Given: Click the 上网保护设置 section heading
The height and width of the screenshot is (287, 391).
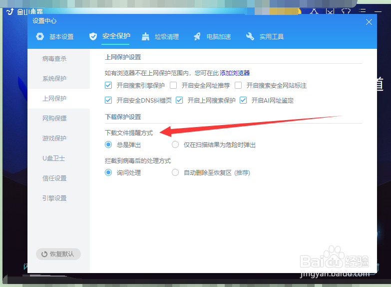Looking at the screenshot, I should click(x=123, y=57).
